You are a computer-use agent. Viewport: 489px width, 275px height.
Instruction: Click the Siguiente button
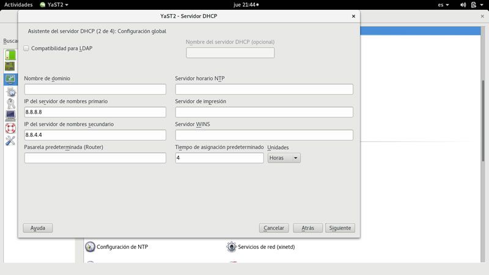[340, 228]
